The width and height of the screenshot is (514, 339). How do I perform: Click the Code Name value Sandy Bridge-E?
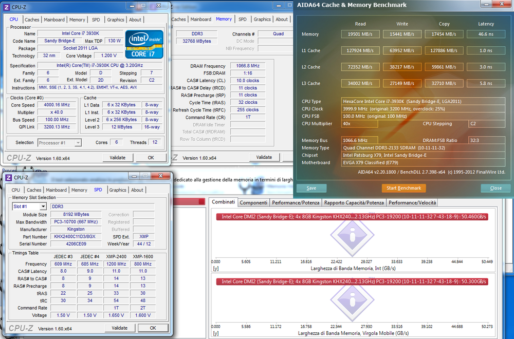click(60, 41)
